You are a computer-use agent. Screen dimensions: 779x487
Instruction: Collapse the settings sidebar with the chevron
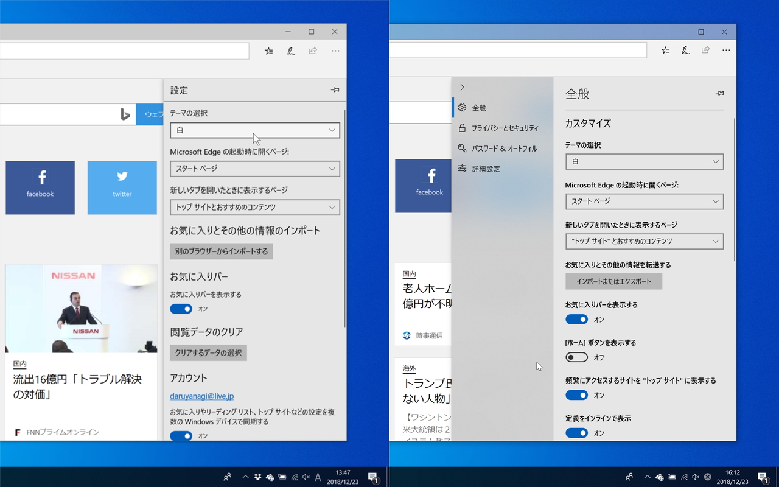tap(462, 86)
